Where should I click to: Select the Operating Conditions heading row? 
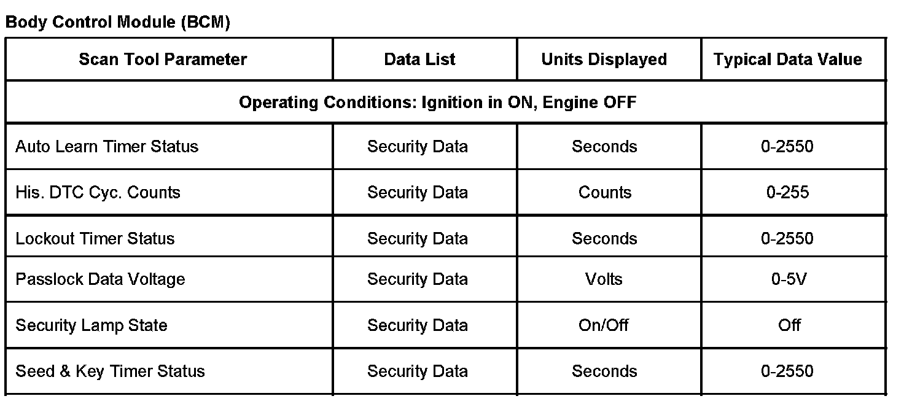(x=437, y=102)
